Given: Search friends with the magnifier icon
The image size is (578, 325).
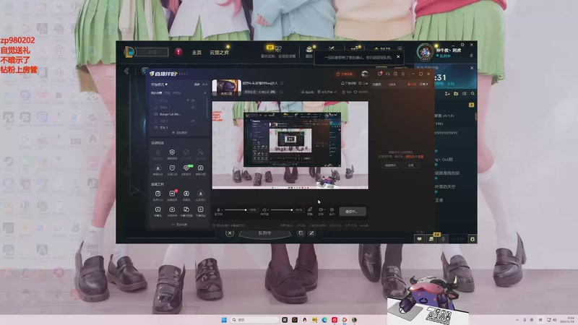Looking at the screenshot, I should (x=473, y=94).
